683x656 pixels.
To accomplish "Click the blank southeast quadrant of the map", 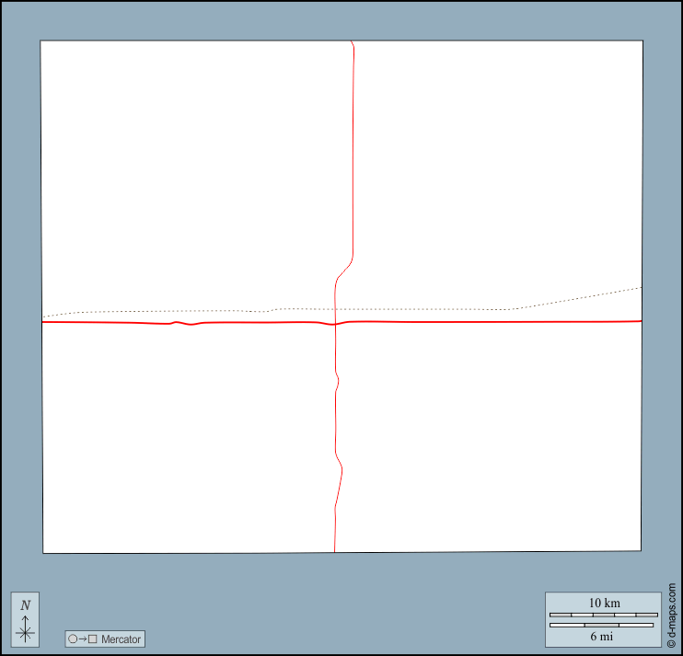I will pyautogui.click(x=497, y=442).
